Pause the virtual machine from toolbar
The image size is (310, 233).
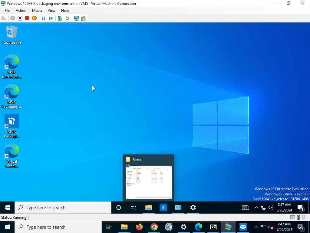(44, 18)
